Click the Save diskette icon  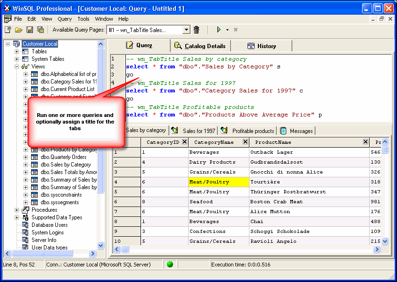[x=30, y=30]
